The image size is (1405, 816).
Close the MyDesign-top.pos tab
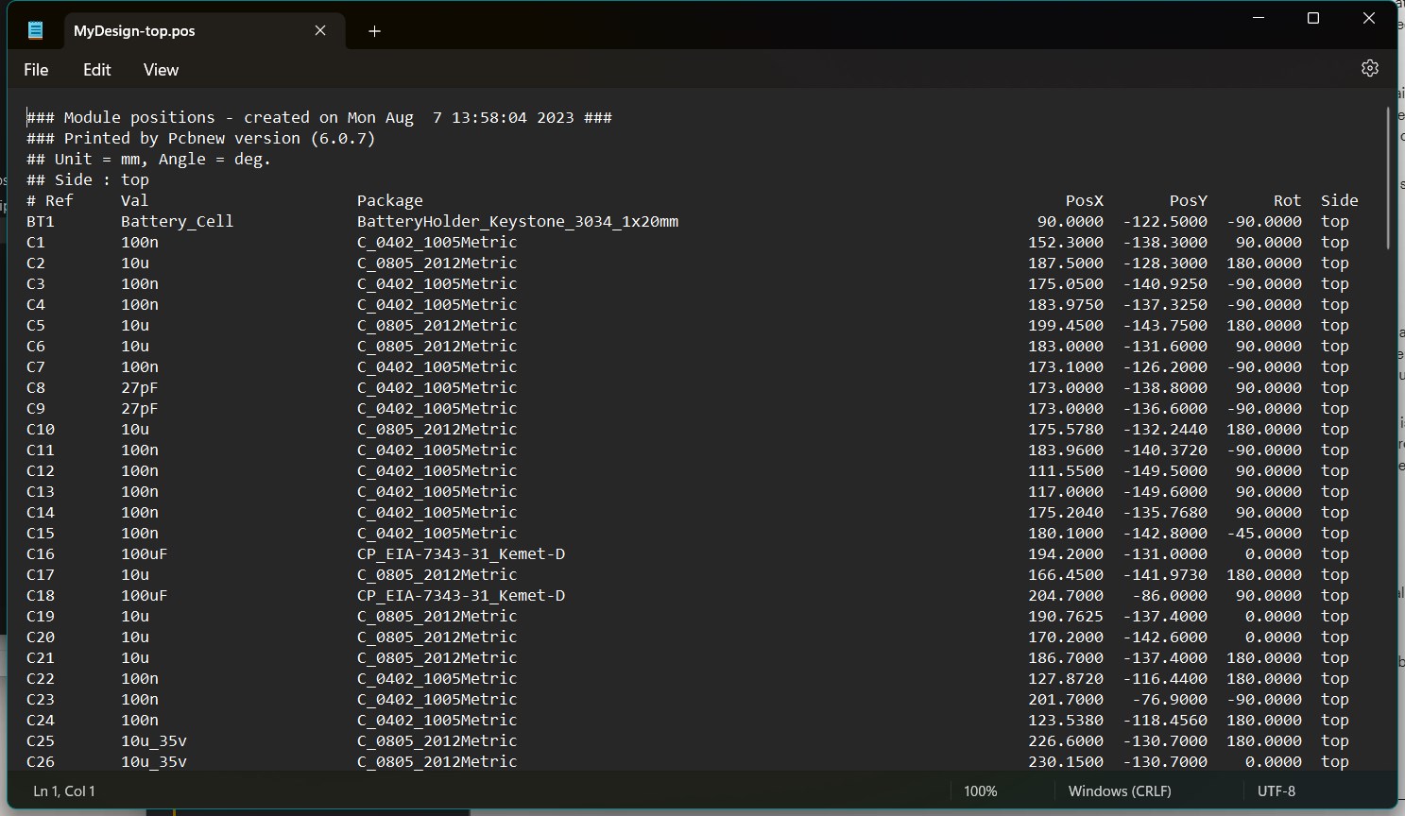point(320,30)
